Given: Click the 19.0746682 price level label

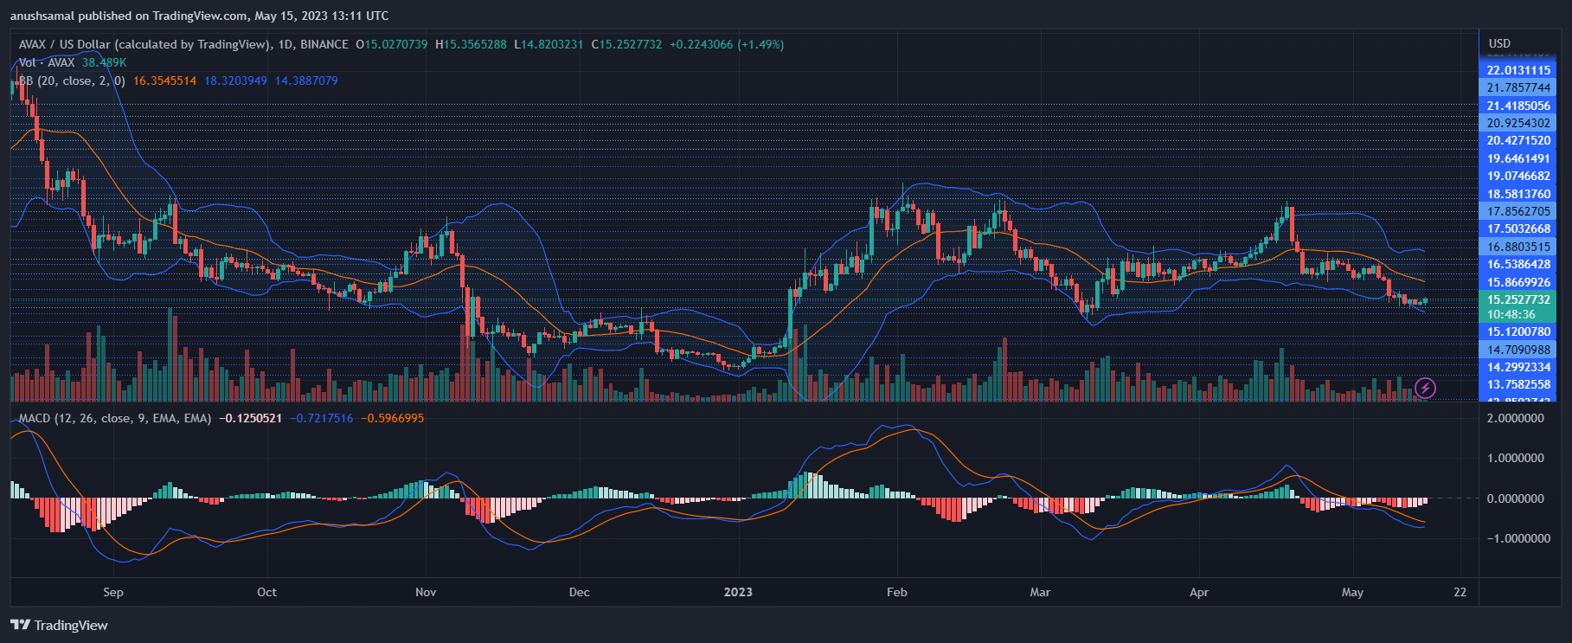Looking at the screenshot, I should click(x=1518, y=176).
